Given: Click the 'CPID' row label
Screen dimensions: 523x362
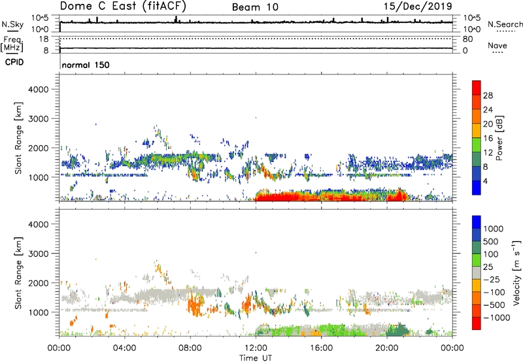Looking at the screenshot, I should (14, 62).
